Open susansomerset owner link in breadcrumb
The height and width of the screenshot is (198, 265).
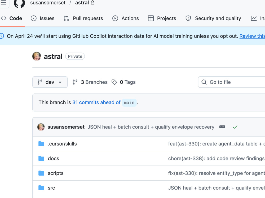pyautogui.click(x=48, y=3)
